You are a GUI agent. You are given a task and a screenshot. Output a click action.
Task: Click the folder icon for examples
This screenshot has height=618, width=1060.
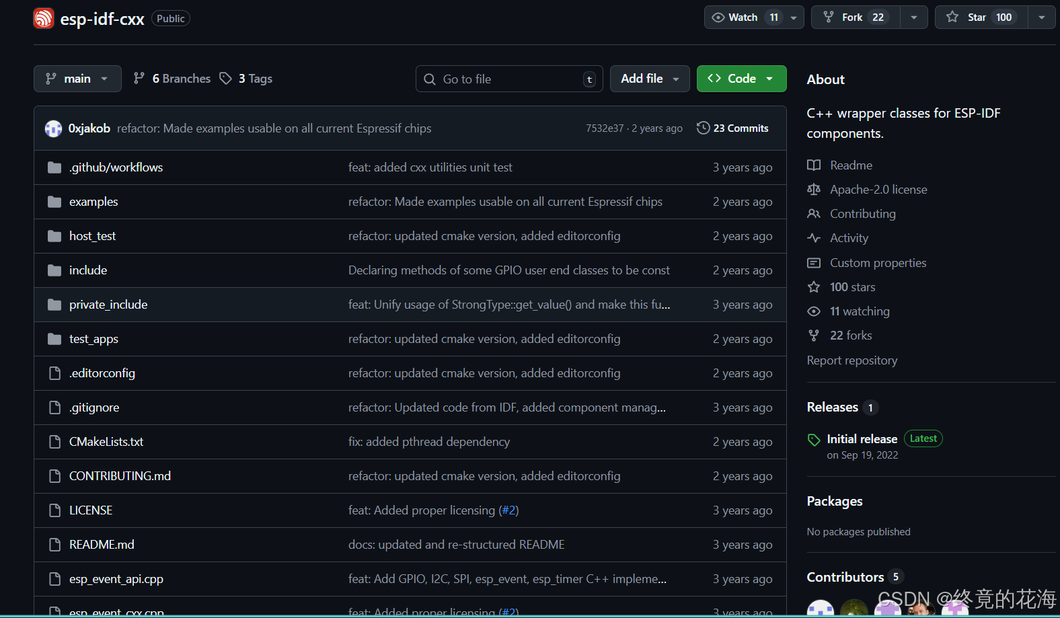[54, 202]
